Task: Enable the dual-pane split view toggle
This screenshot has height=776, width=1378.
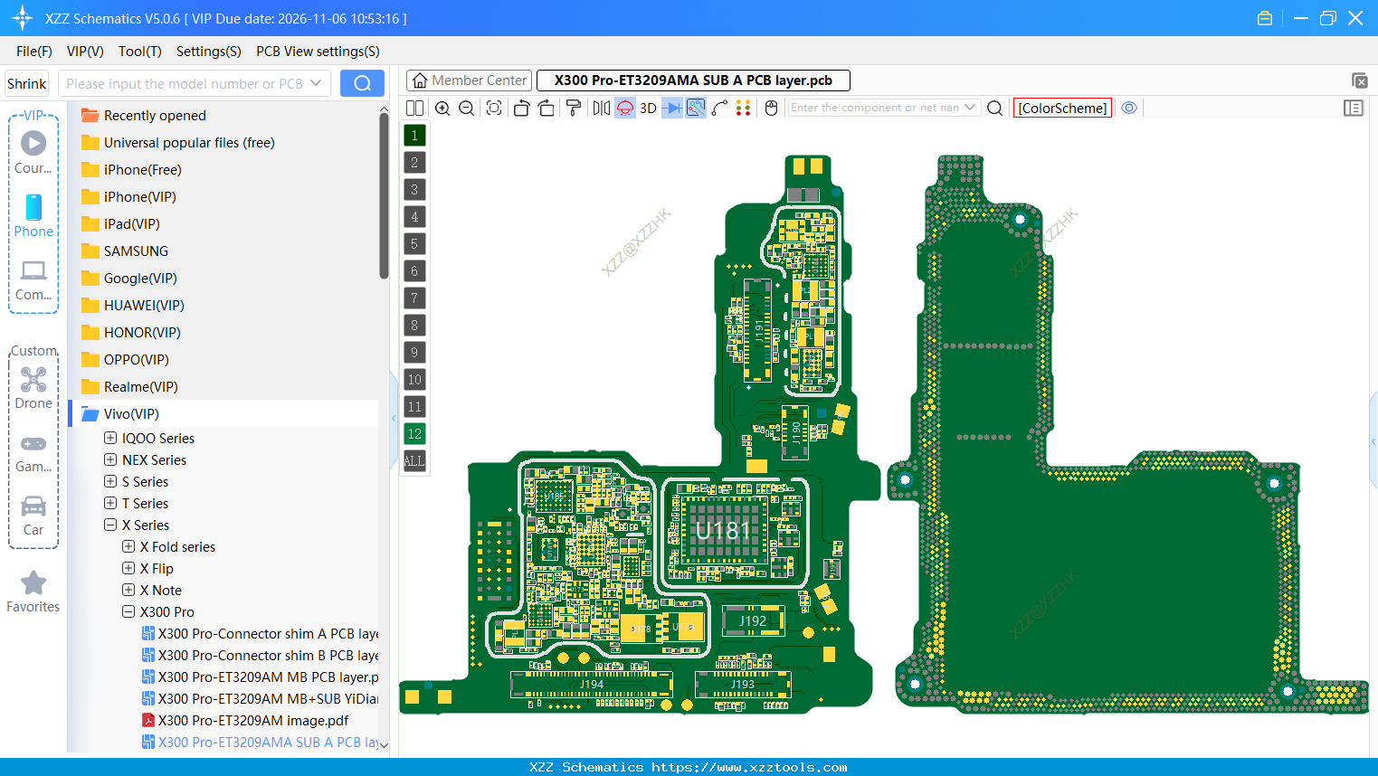Action: pyautogui.click(x=414, y=108)
